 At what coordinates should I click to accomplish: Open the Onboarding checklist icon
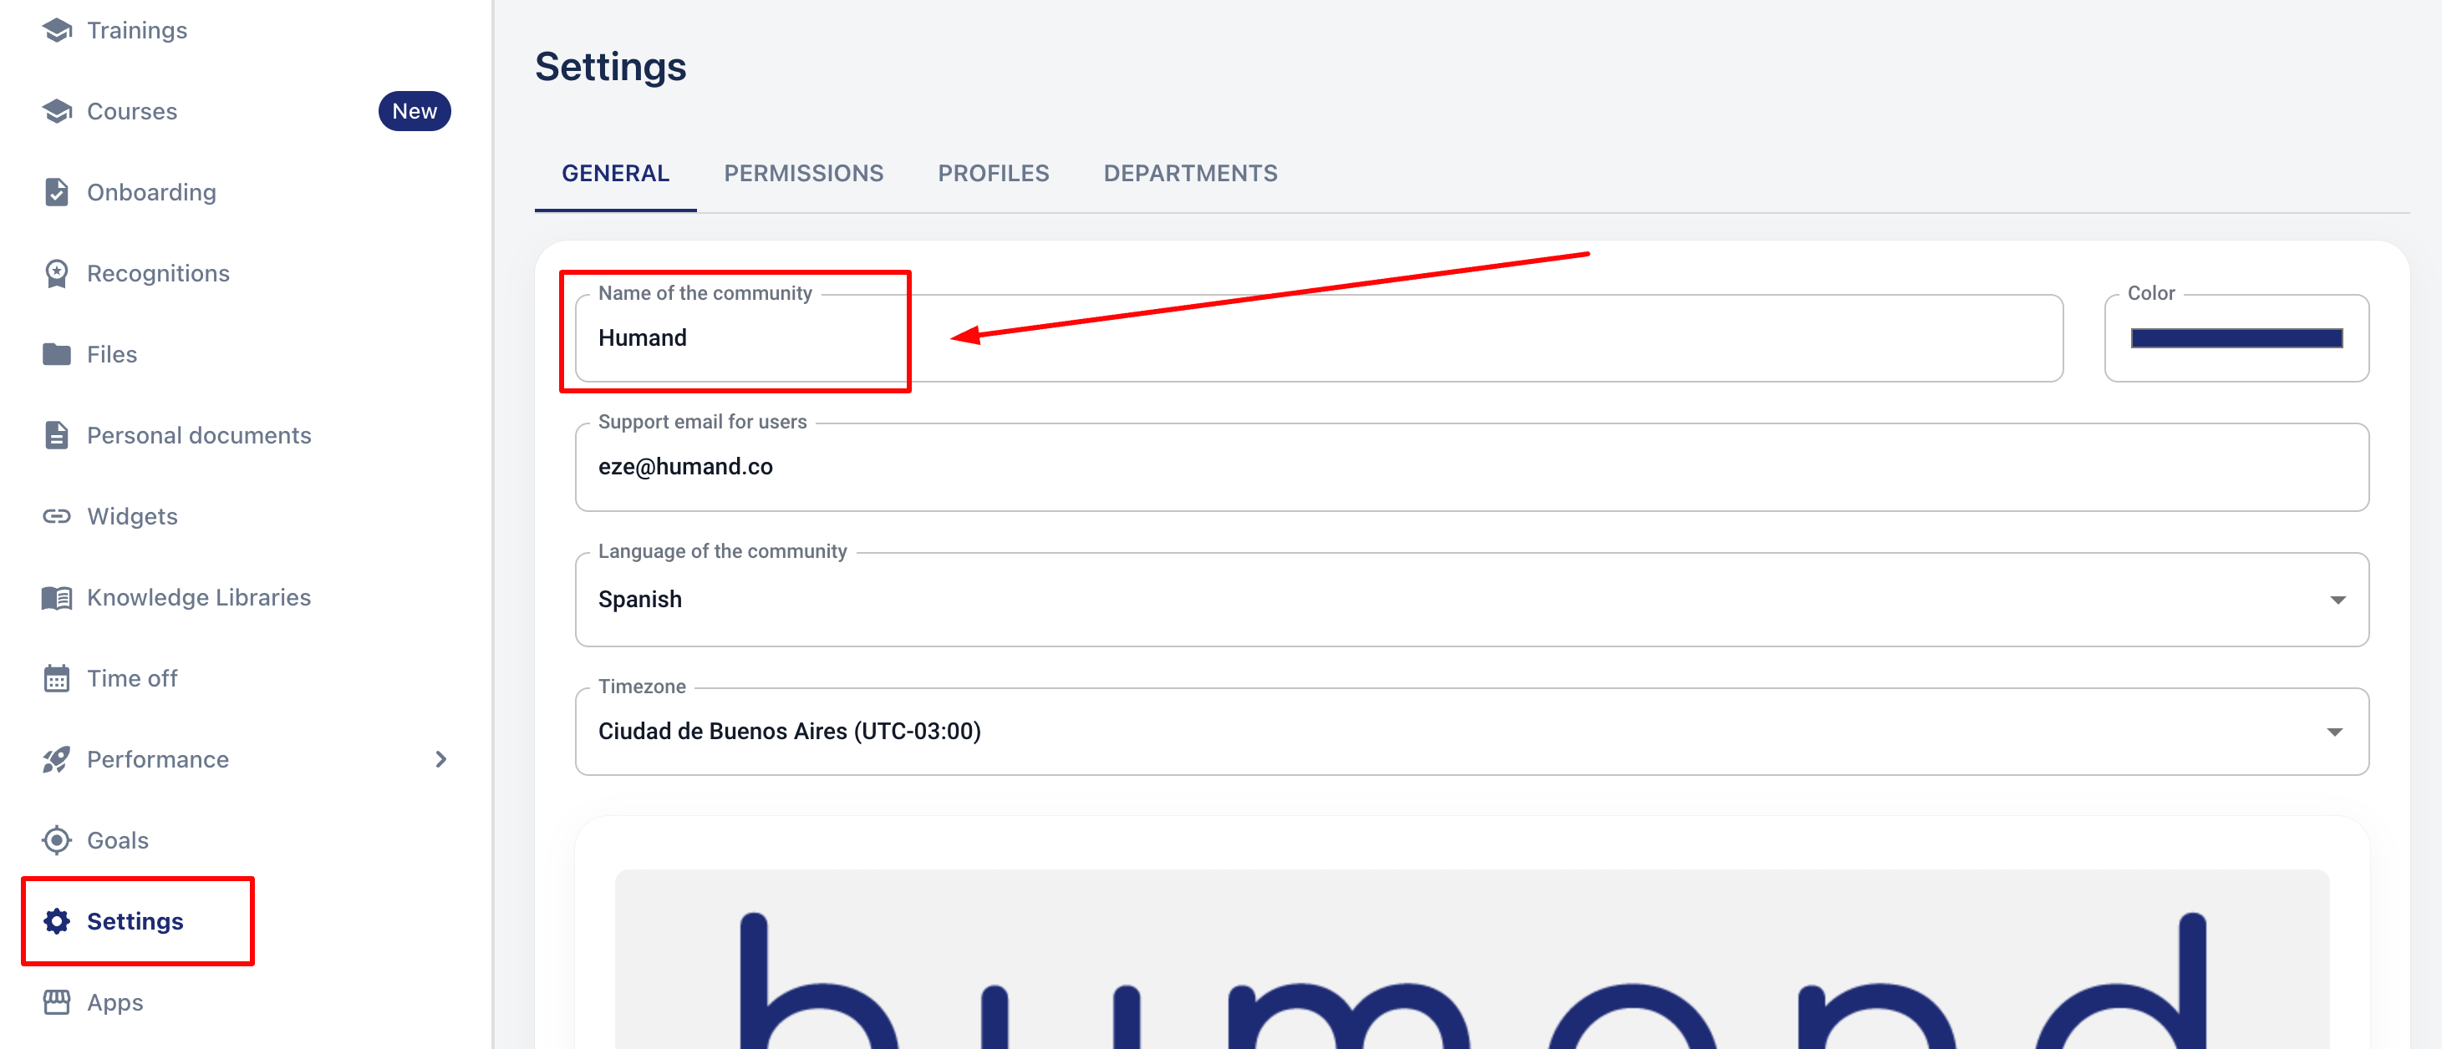(x=57, y=192)
